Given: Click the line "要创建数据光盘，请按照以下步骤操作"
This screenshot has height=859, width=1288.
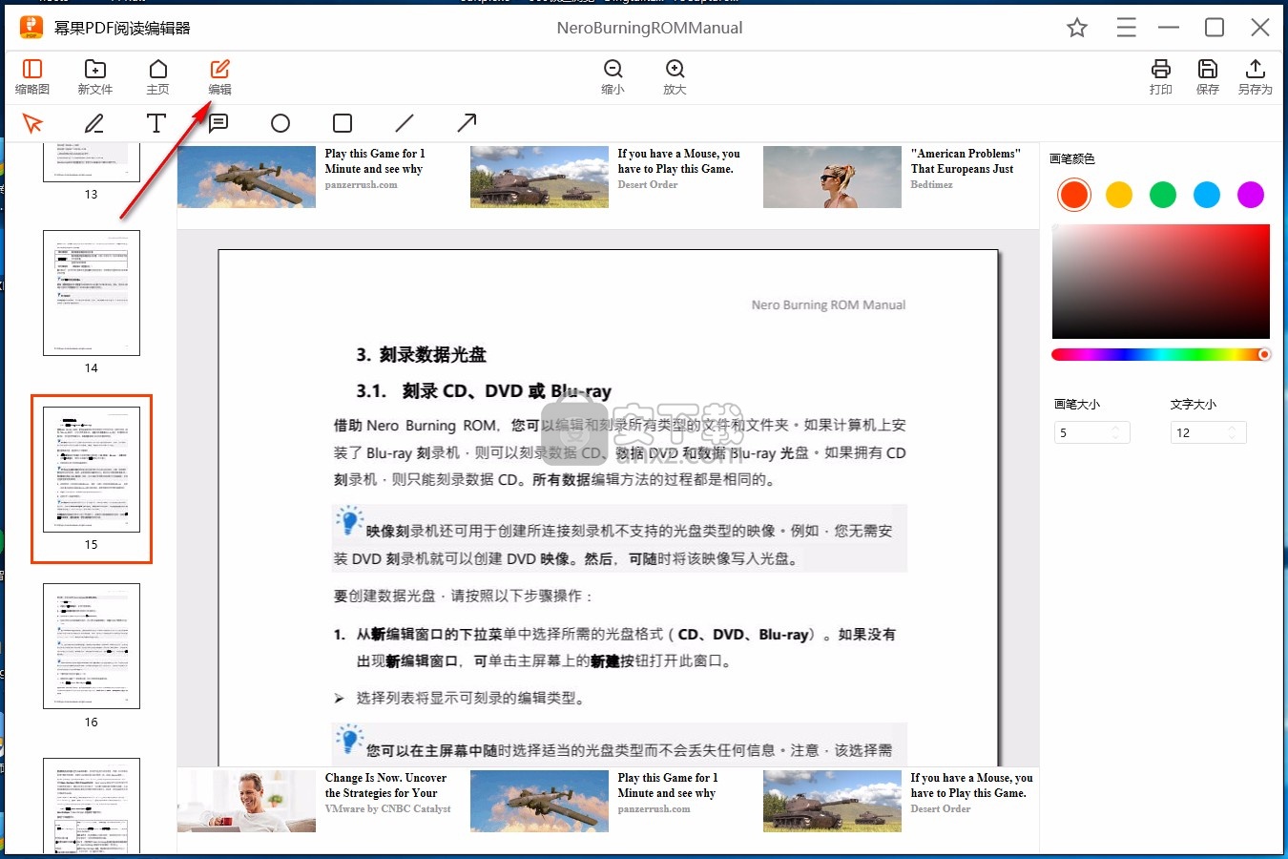Looking at the screenshot, I should coord(464,596).
